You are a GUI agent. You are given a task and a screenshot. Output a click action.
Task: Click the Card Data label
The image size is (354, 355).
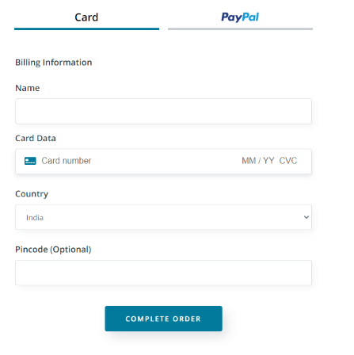pyautogui.click(x=36, y=138)
